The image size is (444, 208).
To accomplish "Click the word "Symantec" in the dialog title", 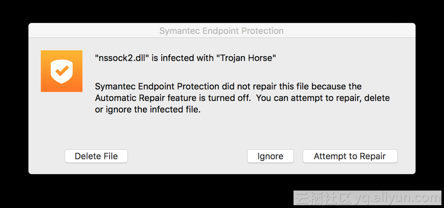I will pos(180,31).
